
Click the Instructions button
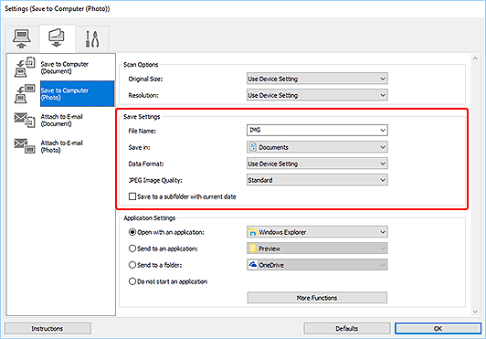(48, 328)
